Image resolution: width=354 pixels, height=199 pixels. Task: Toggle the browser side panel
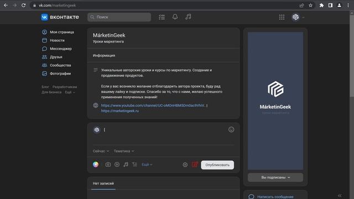tap(330, 6)
